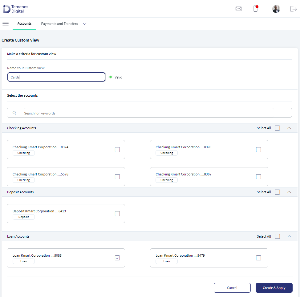The image size is (300, 297).
Task: Click 'Loan Kmart Corporation ....9479' text
Action: click(x=180, y=255)
